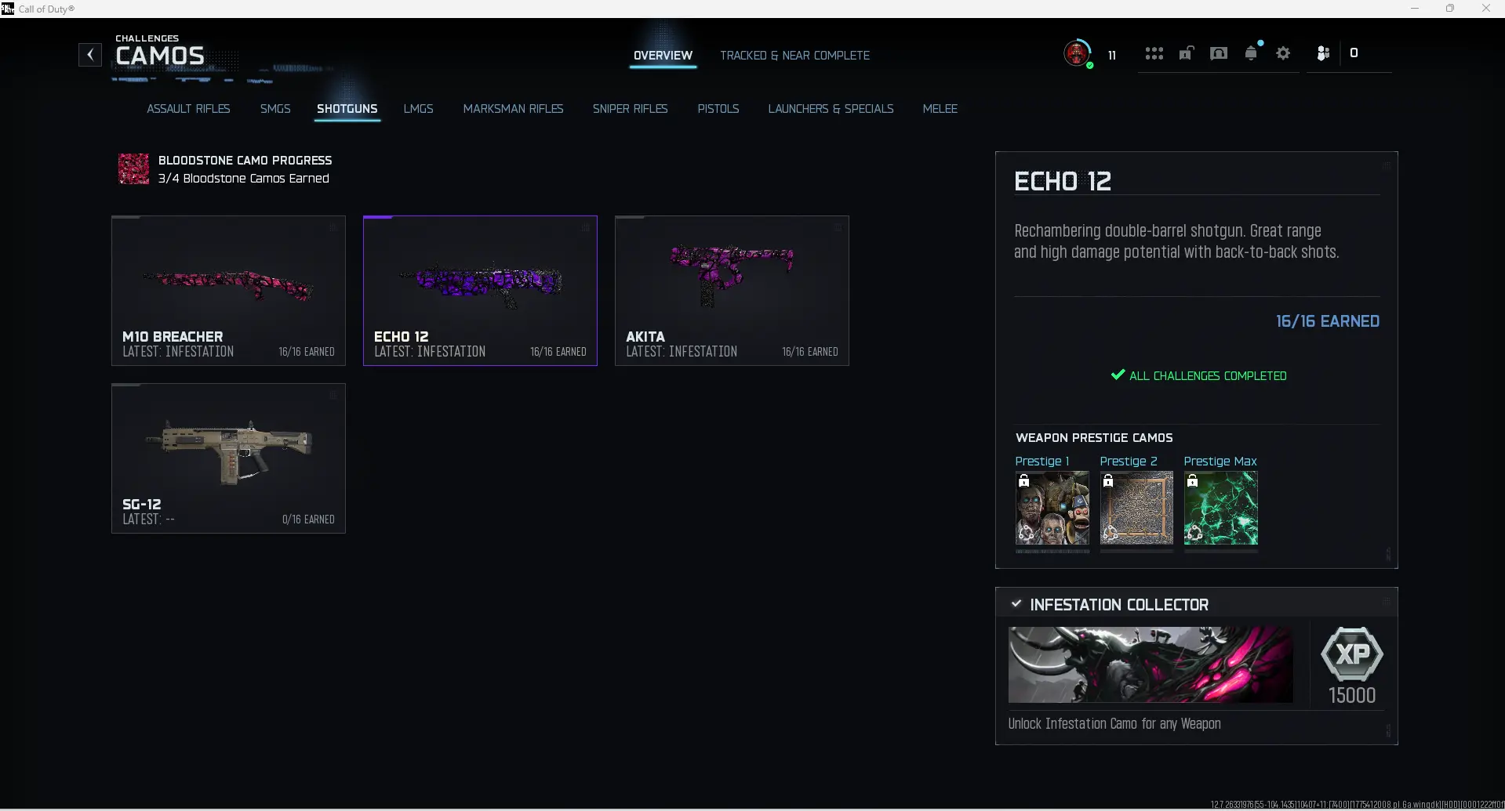The height and width of the screenshot is (811, 1505).
Task: Select the Pistols category
Action: (x=718, y=109)
